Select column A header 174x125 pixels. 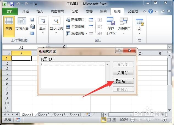tap(21, 54)
